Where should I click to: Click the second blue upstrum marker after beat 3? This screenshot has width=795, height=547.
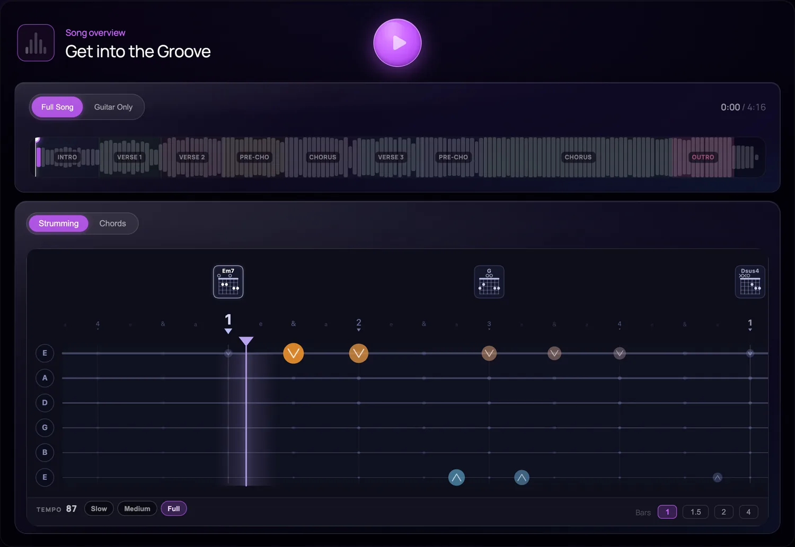(522, 478)
